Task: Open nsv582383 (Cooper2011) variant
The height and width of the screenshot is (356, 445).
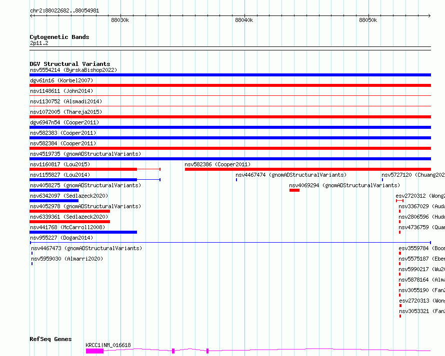Action: 63,133
